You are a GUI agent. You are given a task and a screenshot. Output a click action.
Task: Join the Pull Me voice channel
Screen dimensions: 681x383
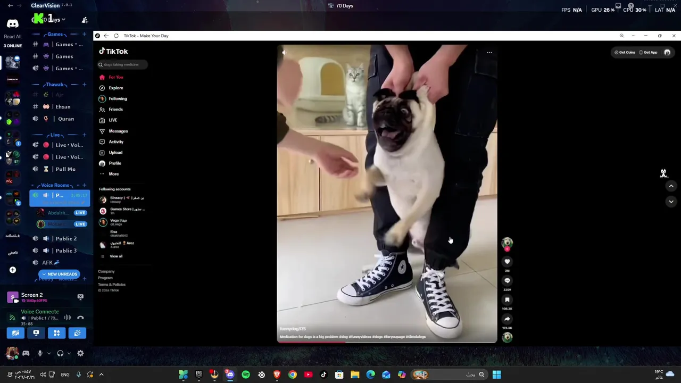pyautogui.click(x=60, y=169)
